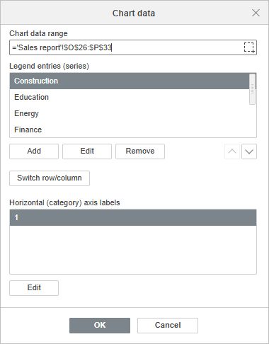Click Edit under legend entries
This screenshot has height=344, width=269.
coord(87,151)
